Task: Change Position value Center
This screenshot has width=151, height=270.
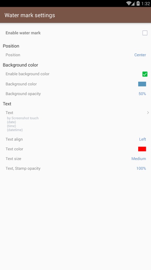Action: click(140, 55)
